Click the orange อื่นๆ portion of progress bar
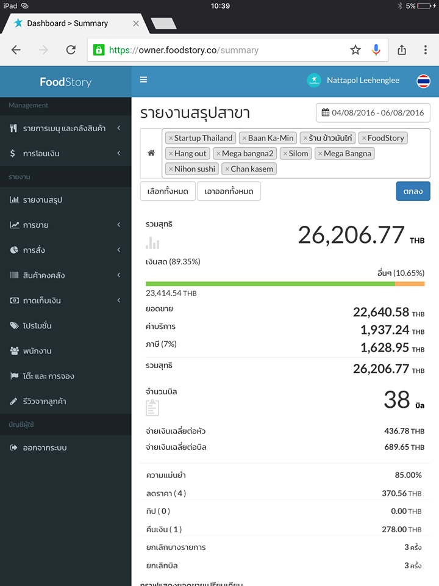The image size is (439, 586). [x=410, y=284]
